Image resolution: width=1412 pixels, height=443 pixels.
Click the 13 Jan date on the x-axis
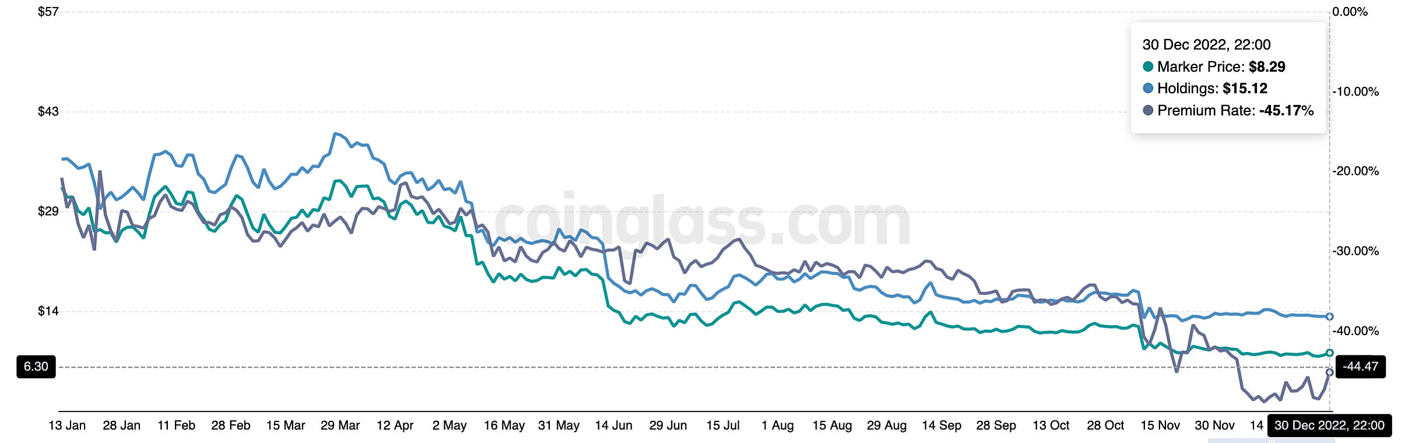click(x=67, y=426)
